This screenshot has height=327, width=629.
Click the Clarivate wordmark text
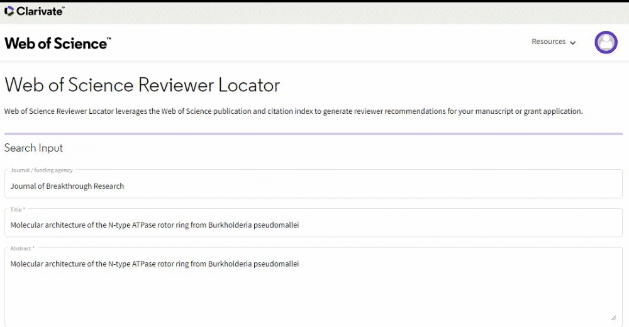coord(40,11)
